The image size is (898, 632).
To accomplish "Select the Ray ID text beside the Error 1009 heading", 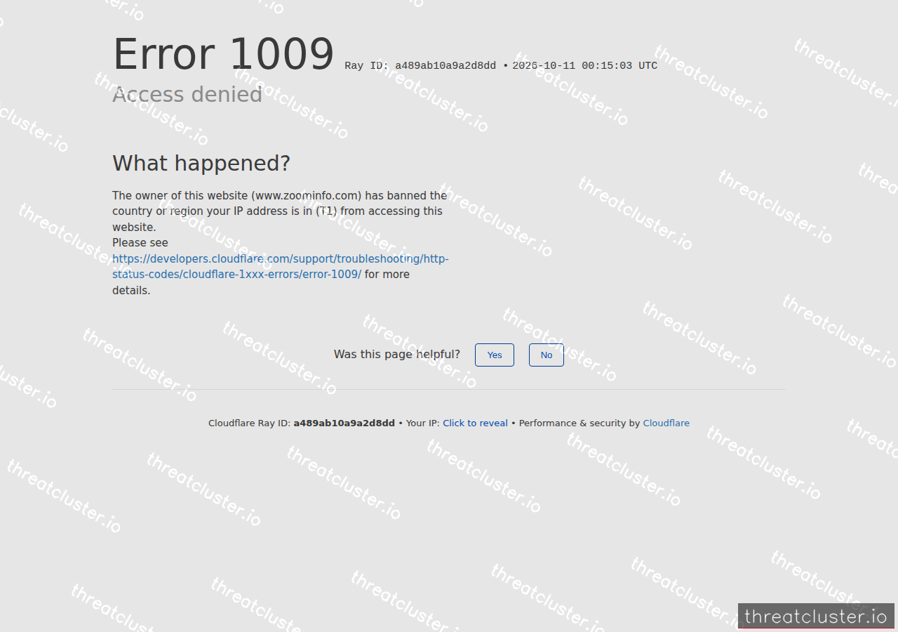I will [420, 66].
